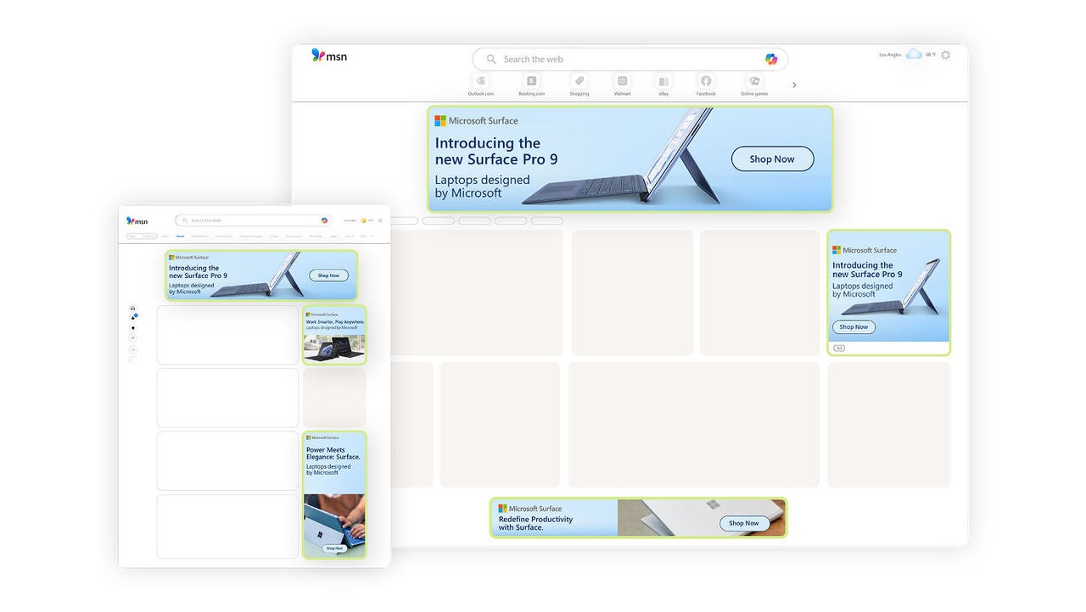Open the Facebook shortcut icon
1086x612 pixels.
coord(706,81)
